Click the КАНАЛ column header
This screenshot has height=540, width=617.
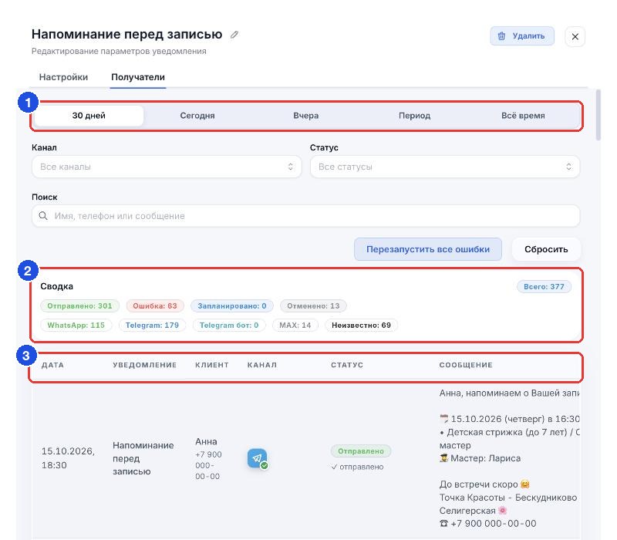pyautogui.click(x=262, y=365)
